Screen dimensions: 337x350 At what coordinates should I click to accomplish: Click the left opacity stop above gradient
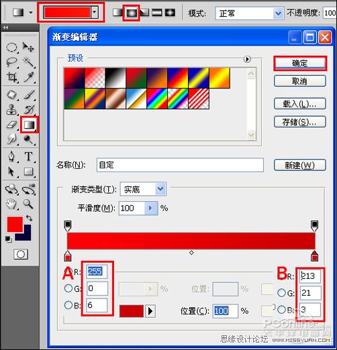tap(68, 226)
